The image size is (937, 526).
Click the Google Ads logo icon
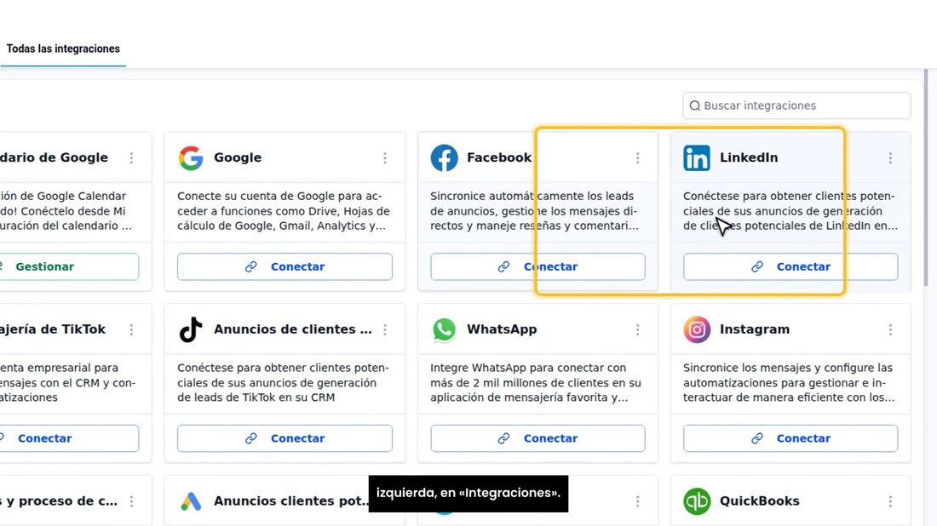pos(191,501)
